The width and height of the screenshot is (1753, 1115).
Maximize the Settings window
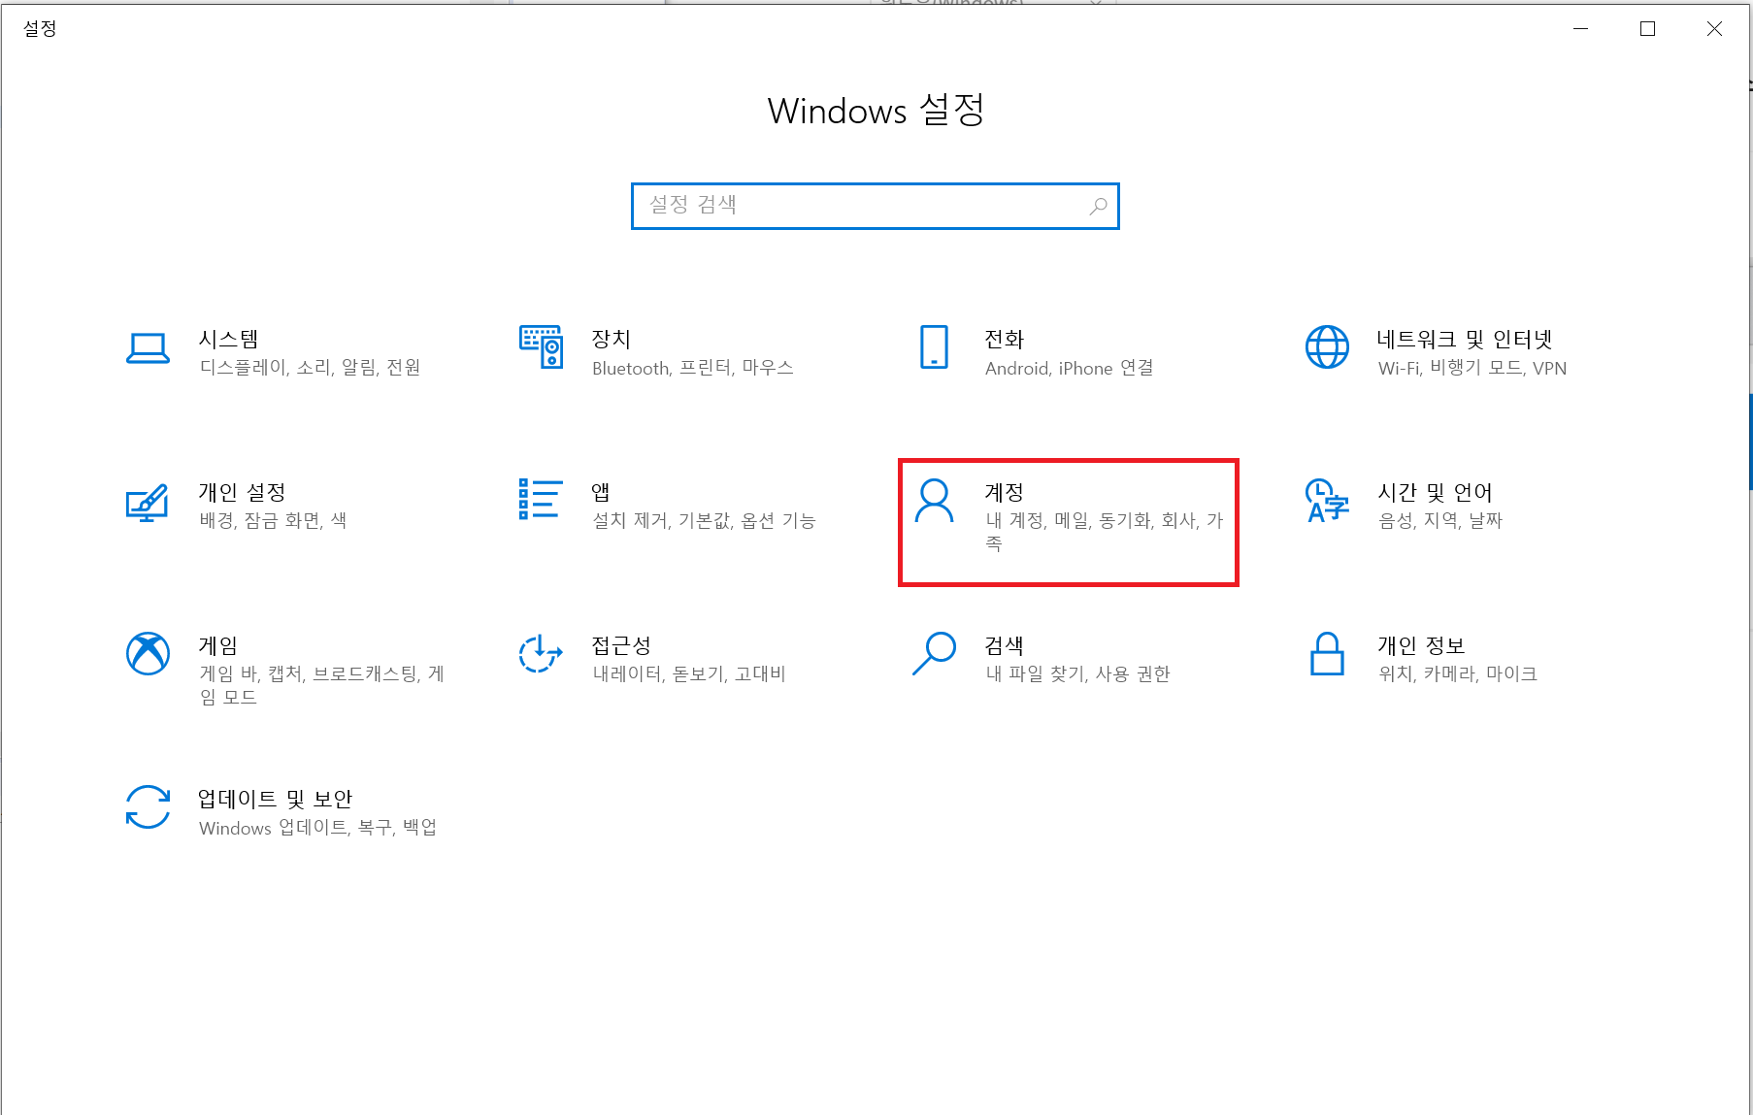pos(1647,29)
